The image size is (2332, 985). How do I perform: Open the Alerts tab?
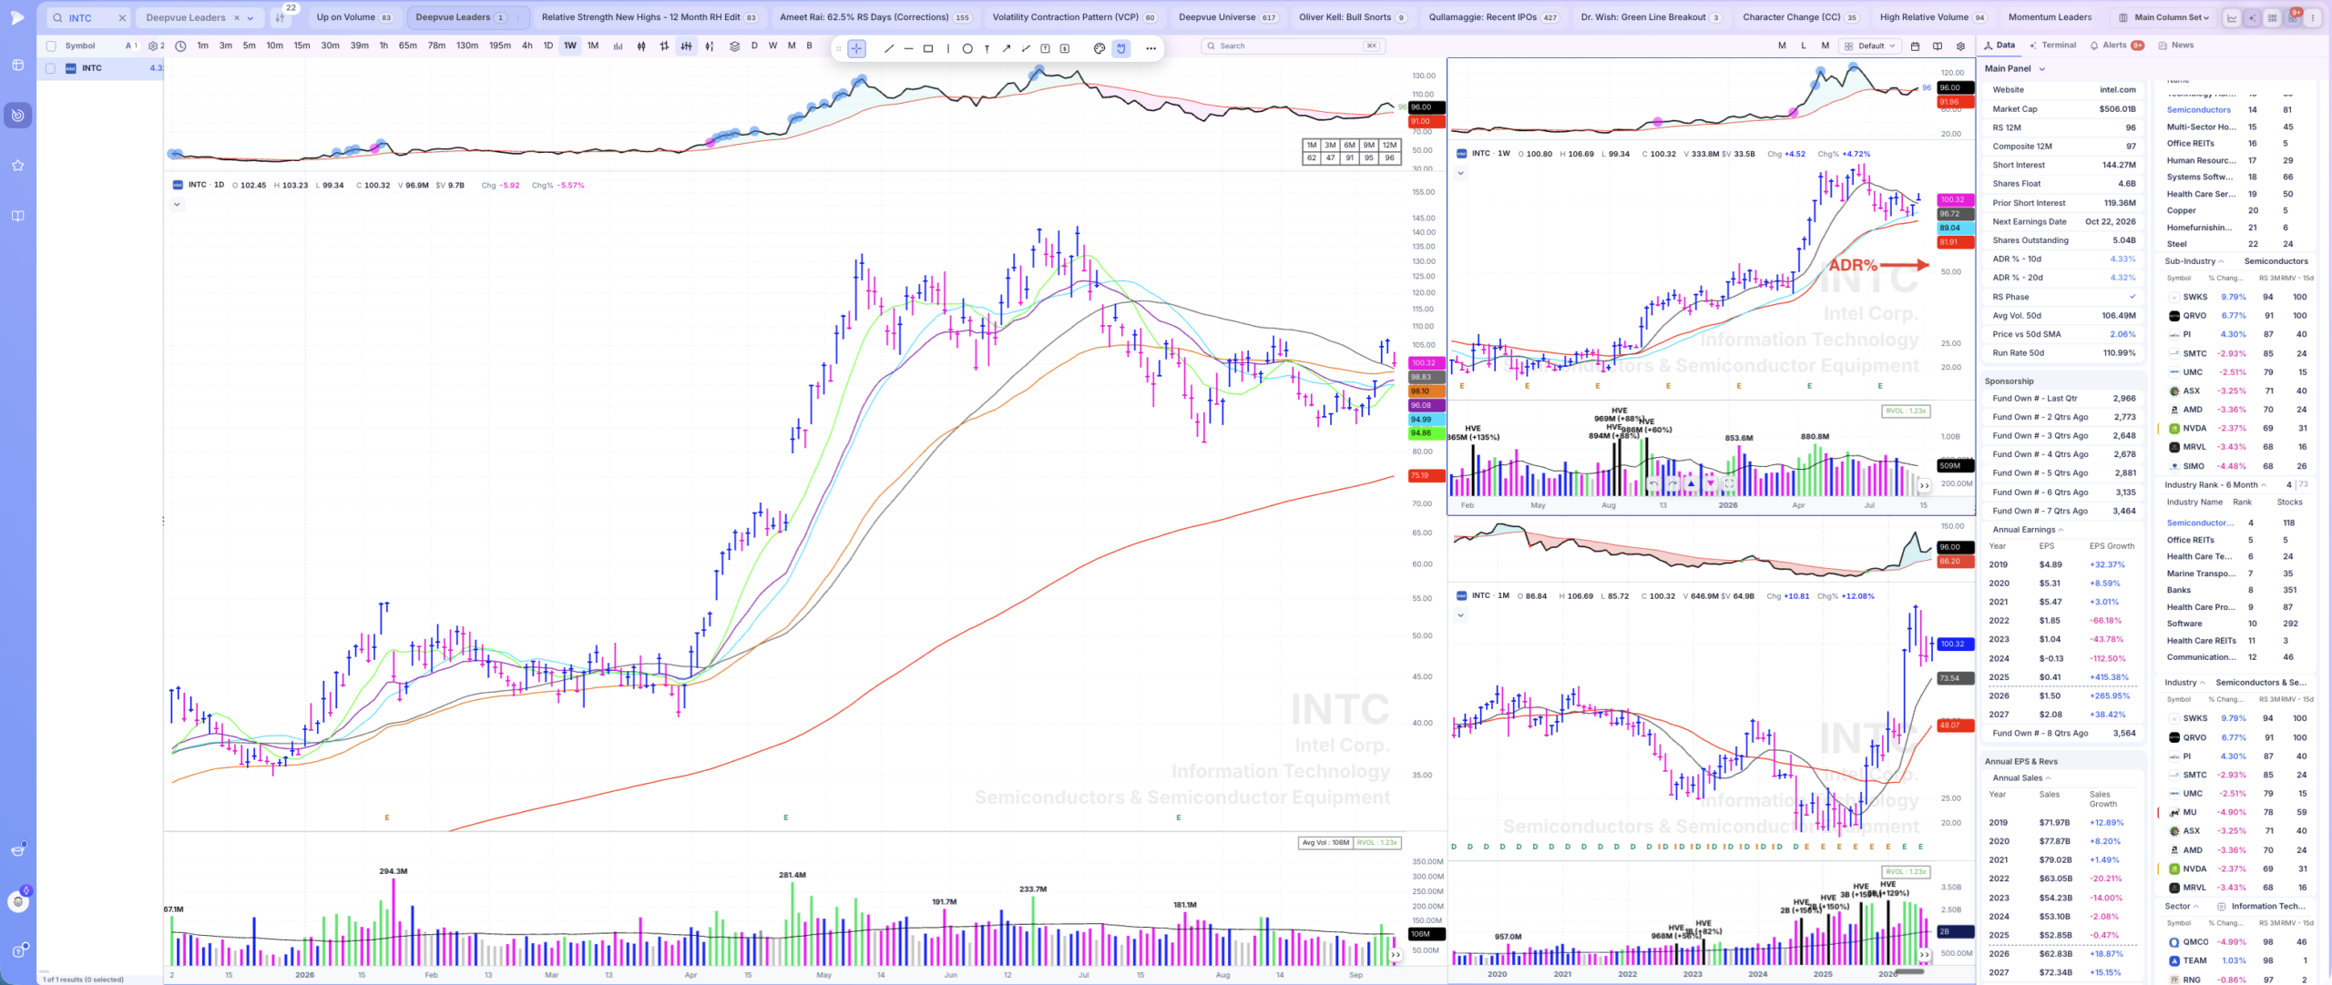pyautogui.click(x=2116, y=46)
